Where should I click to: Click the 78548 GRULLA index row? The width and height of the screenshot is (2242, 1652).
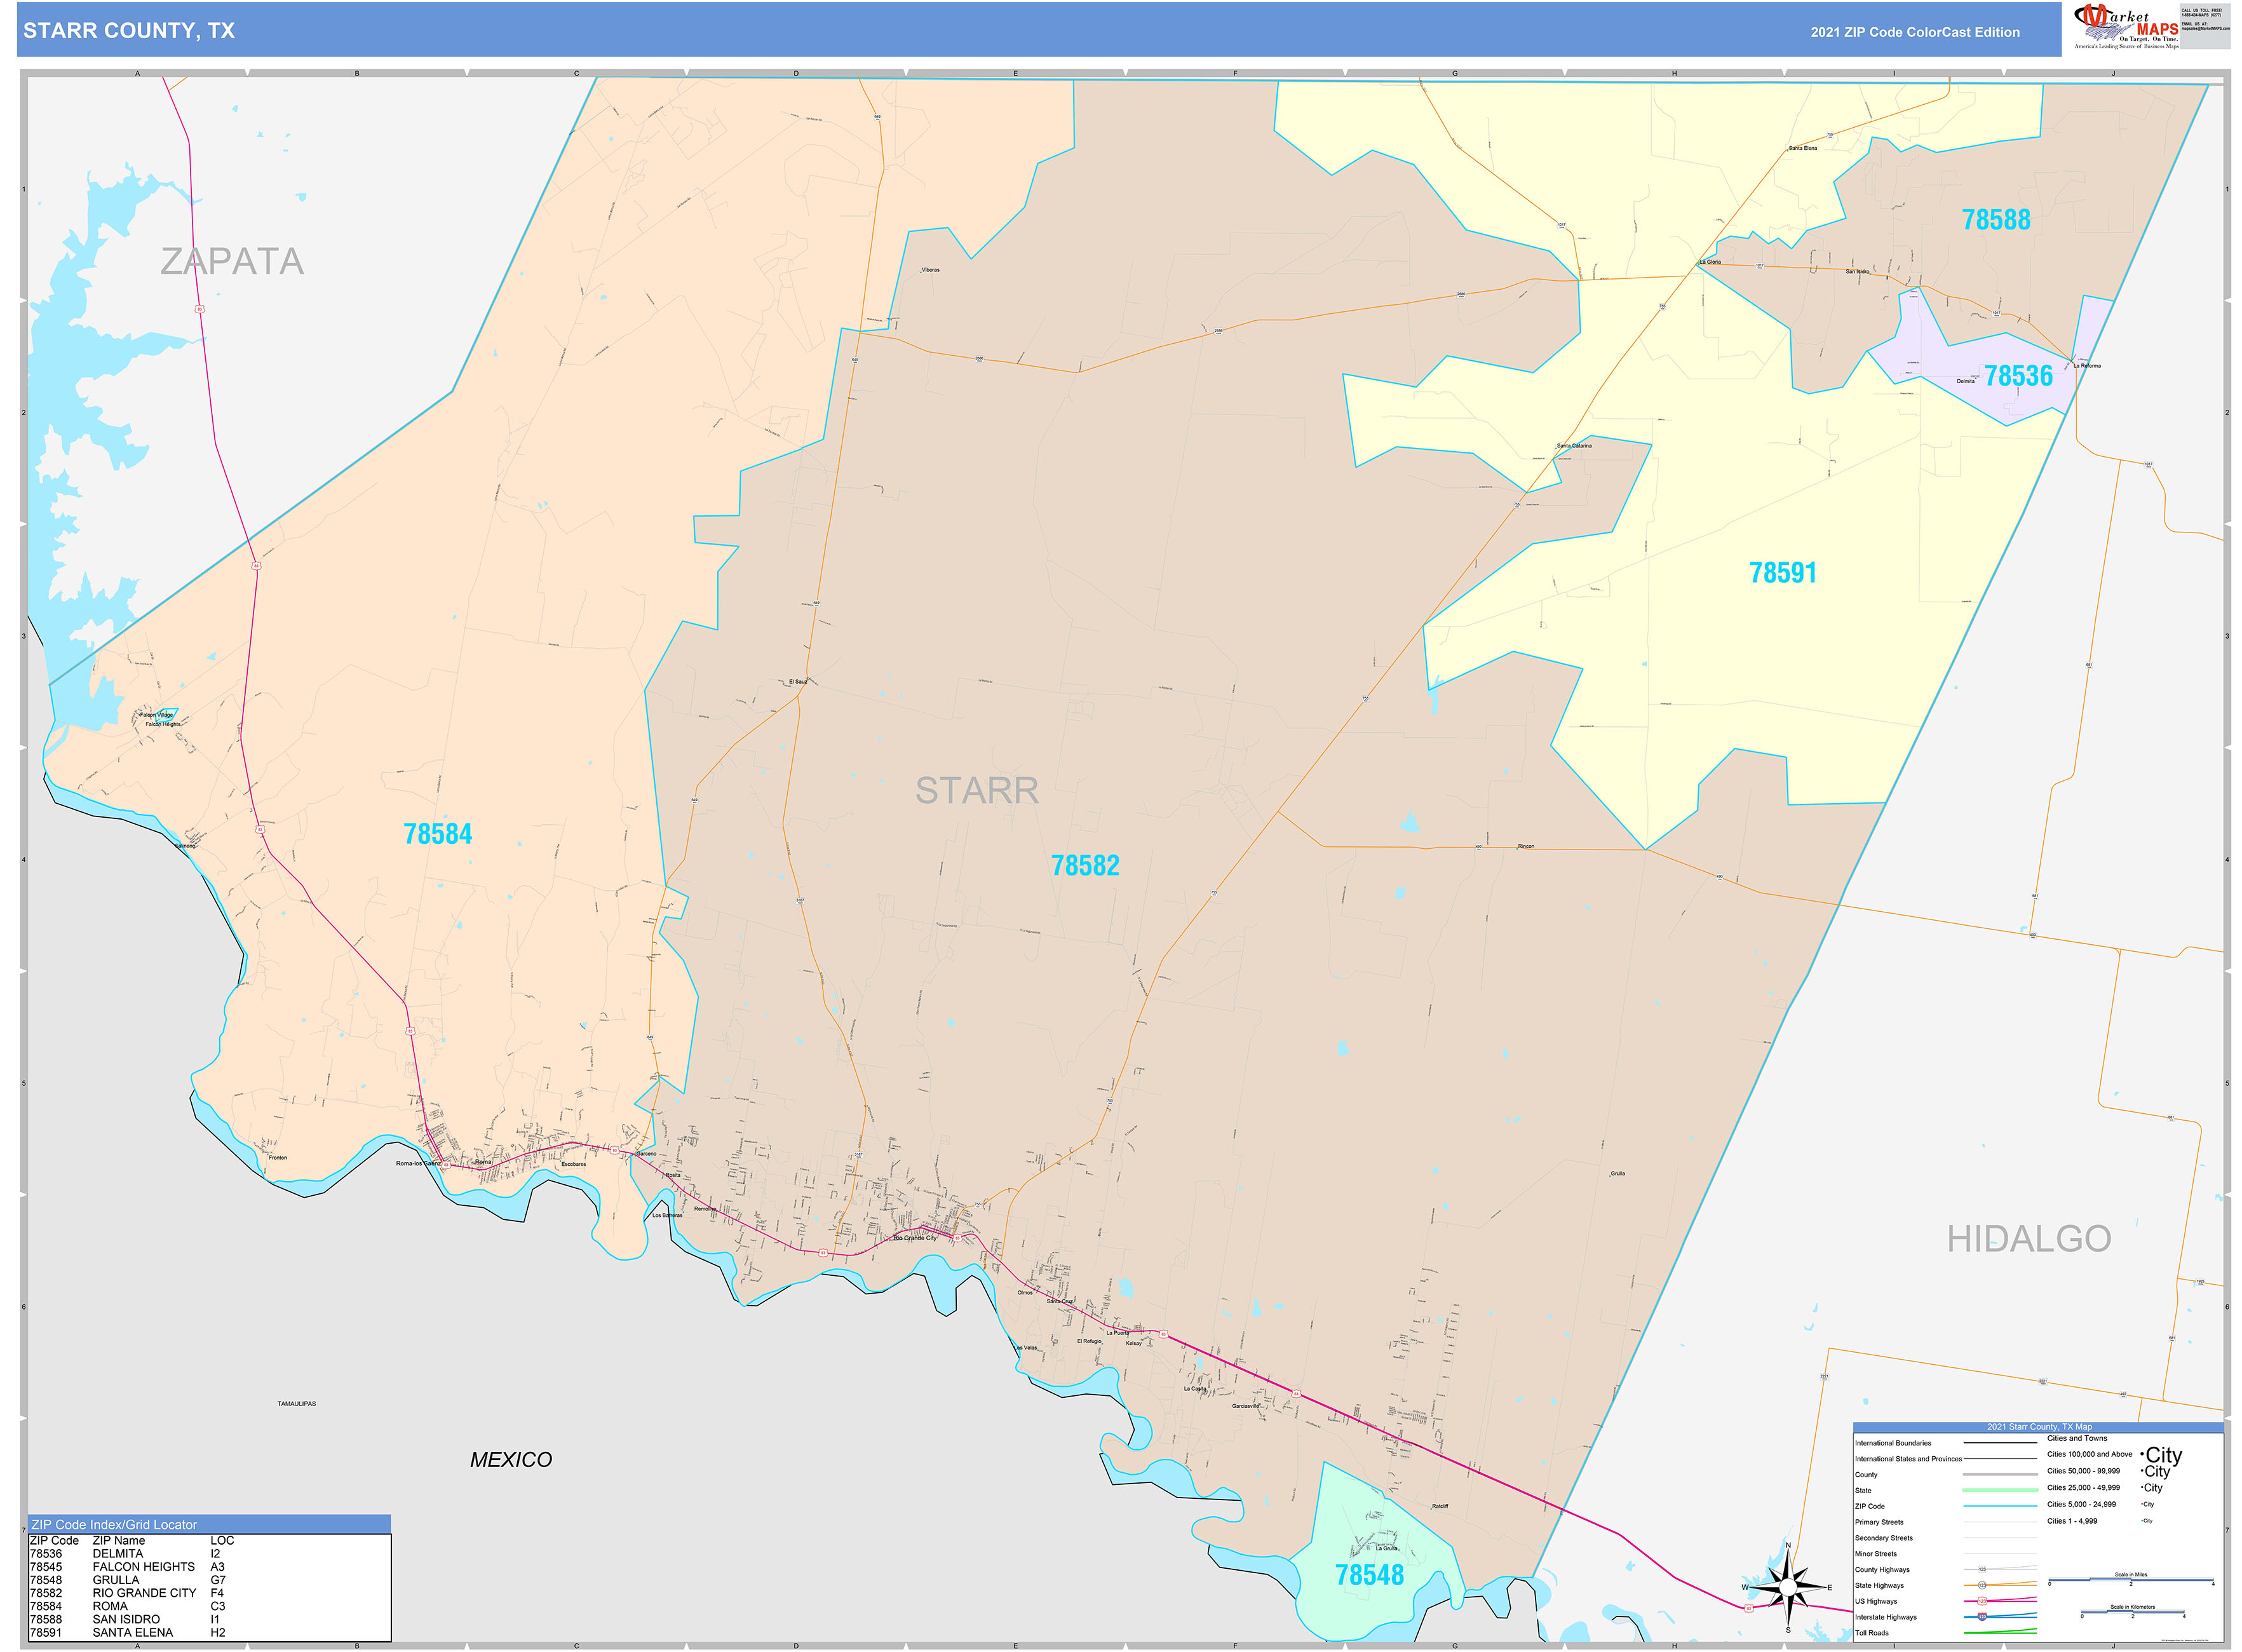(x=129, y=1580)
